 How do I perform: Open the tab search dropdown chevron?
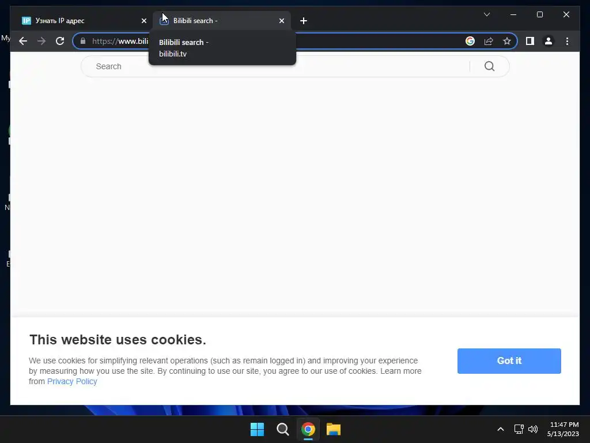[x=486, y=14]
